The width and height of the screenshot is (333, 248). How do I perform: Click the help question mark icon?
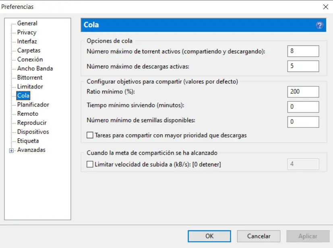320,25
